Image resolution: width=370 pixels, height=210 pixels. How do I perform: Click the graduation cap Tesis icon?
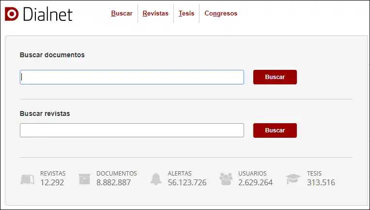(293, 179)
